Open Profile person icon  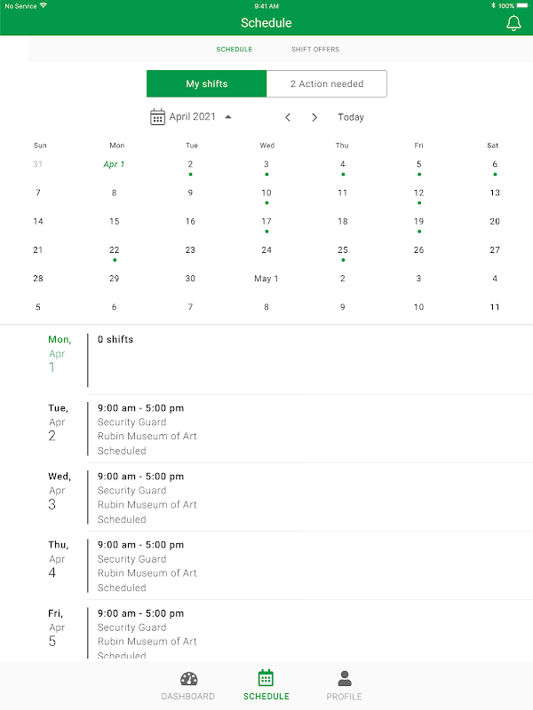click(x=344, y=679)
